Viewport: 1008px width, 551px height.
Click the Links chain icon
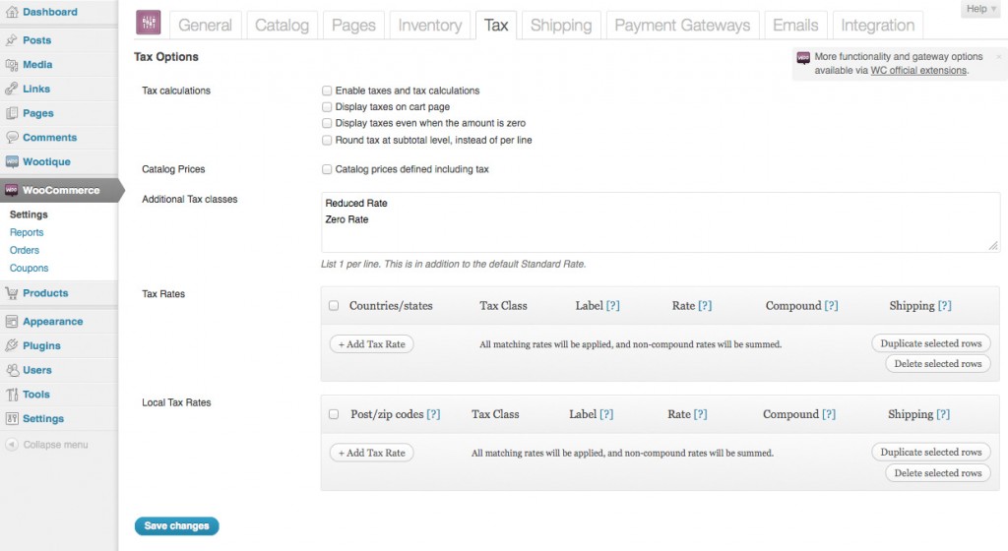(x=12, y=89)
